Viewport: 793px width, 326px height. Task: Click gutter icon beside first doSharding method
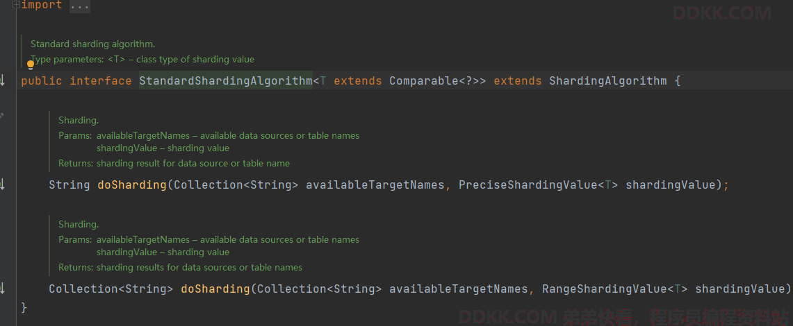[3, 185]
